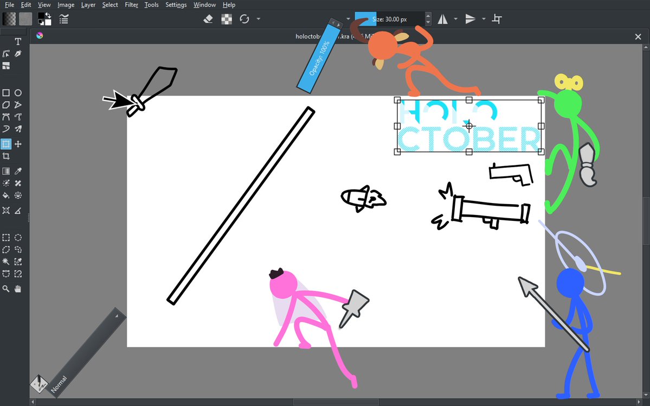Click the brush Size slider
The width and height of the screenshot is (650, 406).
[390, 19]
